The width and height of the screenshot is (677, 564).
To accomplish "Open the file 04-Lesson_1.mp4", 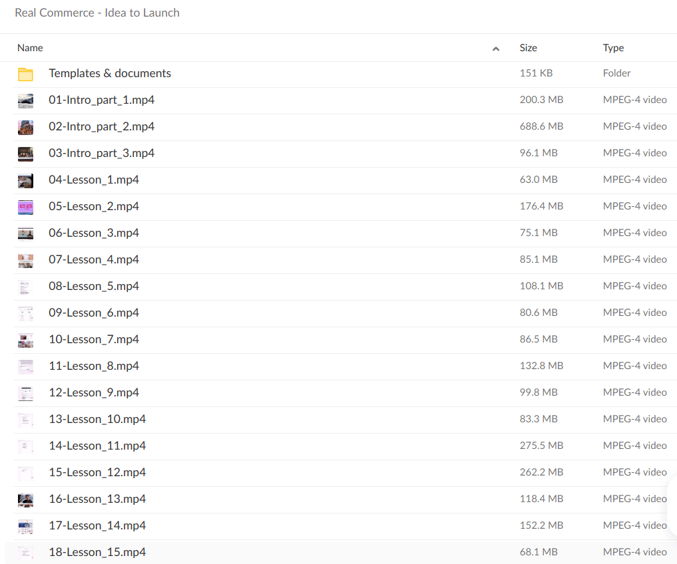I will [94, 180].
